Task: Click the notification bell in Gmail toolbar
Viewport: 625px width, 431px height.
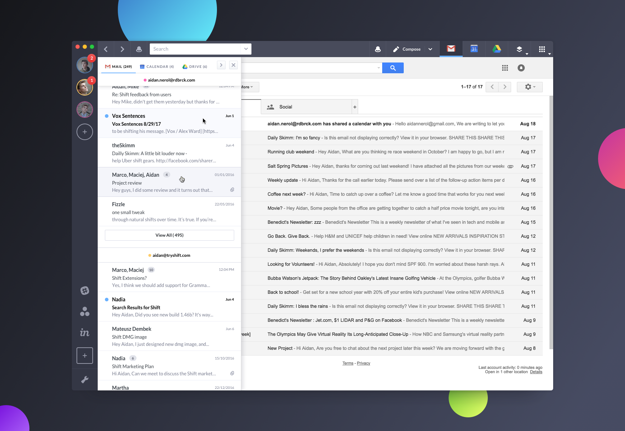Action: (x=521, y=68)
